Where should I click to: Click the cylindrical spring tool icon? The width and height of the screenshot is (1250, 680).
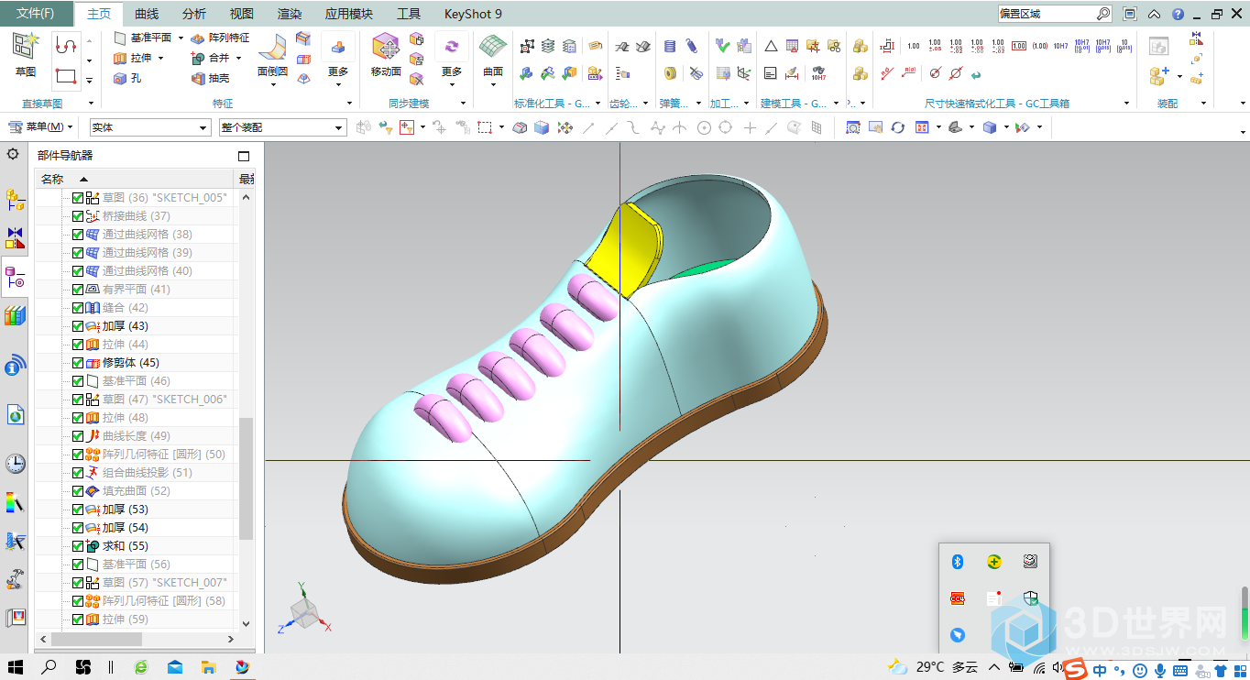670,46
